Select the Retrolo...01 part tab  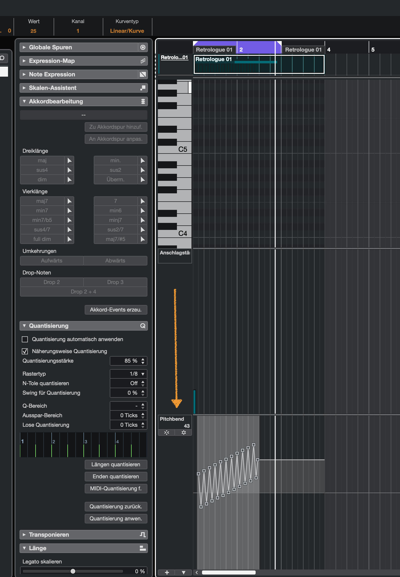point(174,57)
